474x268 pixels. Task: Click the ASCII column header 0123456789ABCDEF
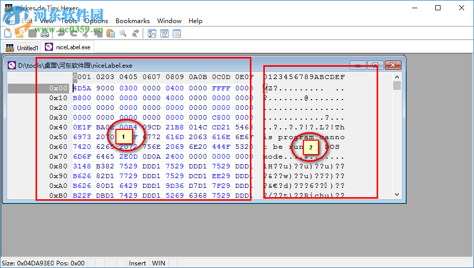point(304,77)
